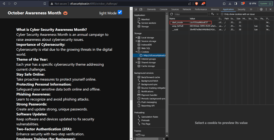Open browser extensions puzzle icon
The width and height of the screenshot is (274, 140).
(x=224, y=3)
